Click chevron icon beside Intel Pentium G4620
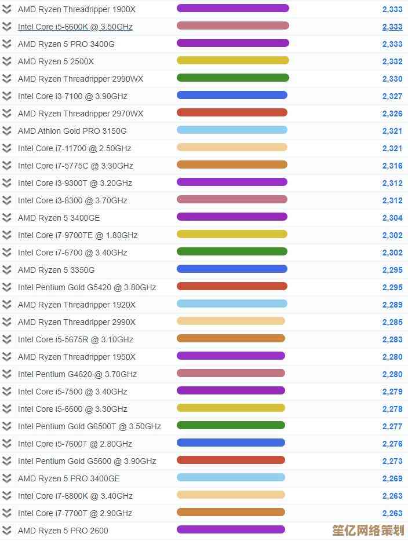 tap(7, 374)
